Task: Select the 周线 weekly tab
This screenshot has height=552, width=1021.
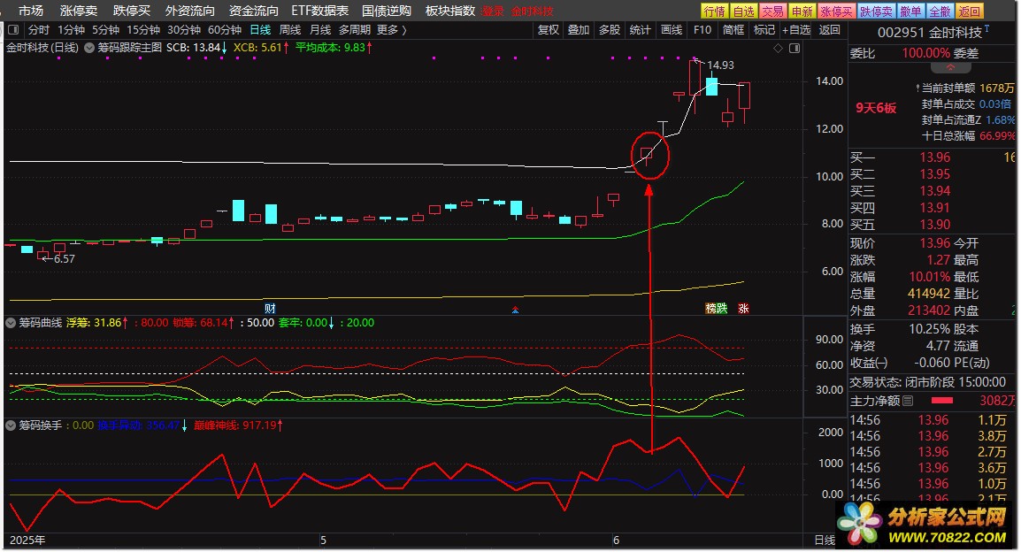Action: [290, 30]
